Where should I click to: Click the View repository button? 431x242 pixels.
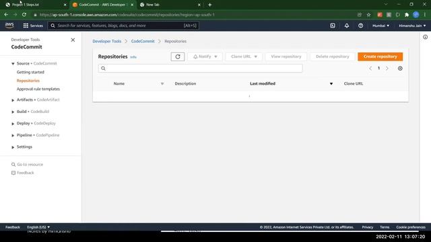coord(286,56)
